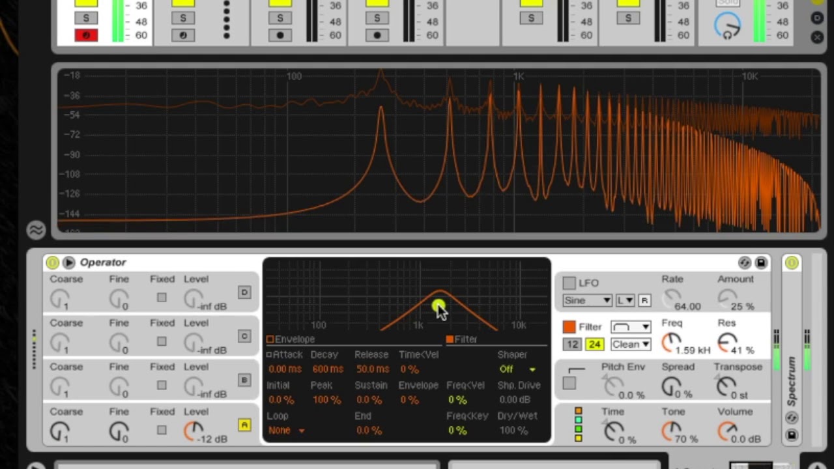Click the yellow filter handle in the display
The height and width of the screenshot is (469, 834).
[x=438, y=306]
